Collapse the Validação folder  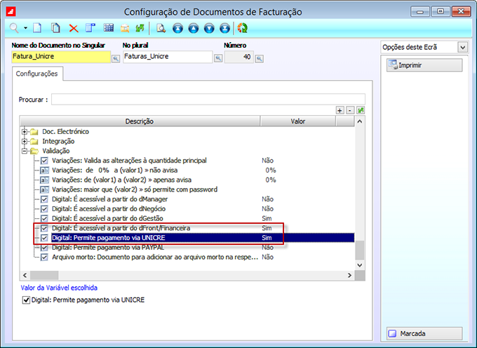[x=25, y=151]
